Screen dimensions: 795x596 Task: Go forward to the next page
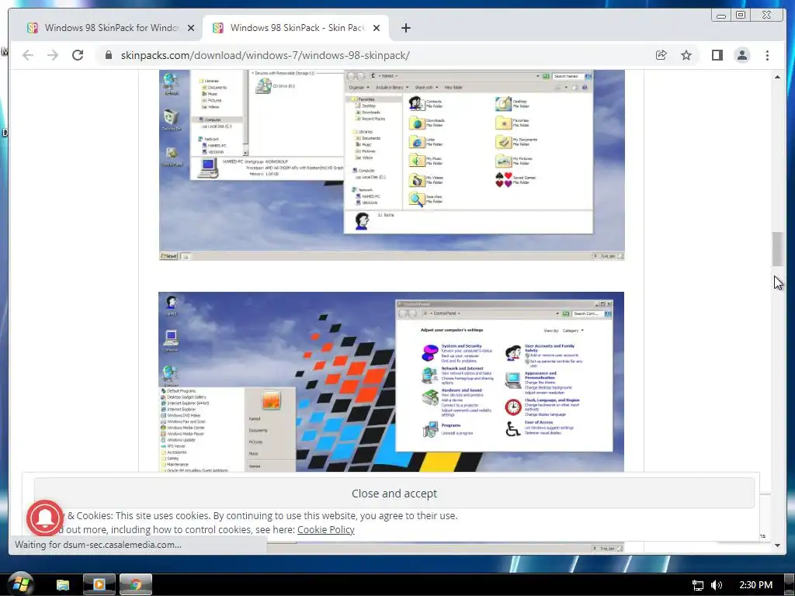pos(53,55)
